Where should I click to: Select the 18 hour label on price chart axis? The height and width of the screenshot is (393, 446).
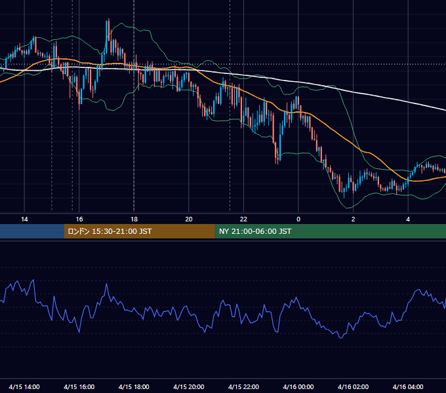134,219
